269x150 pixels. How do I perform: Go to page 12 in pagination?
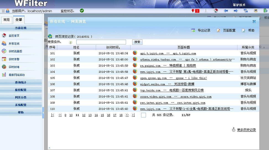tap(84, 115)
